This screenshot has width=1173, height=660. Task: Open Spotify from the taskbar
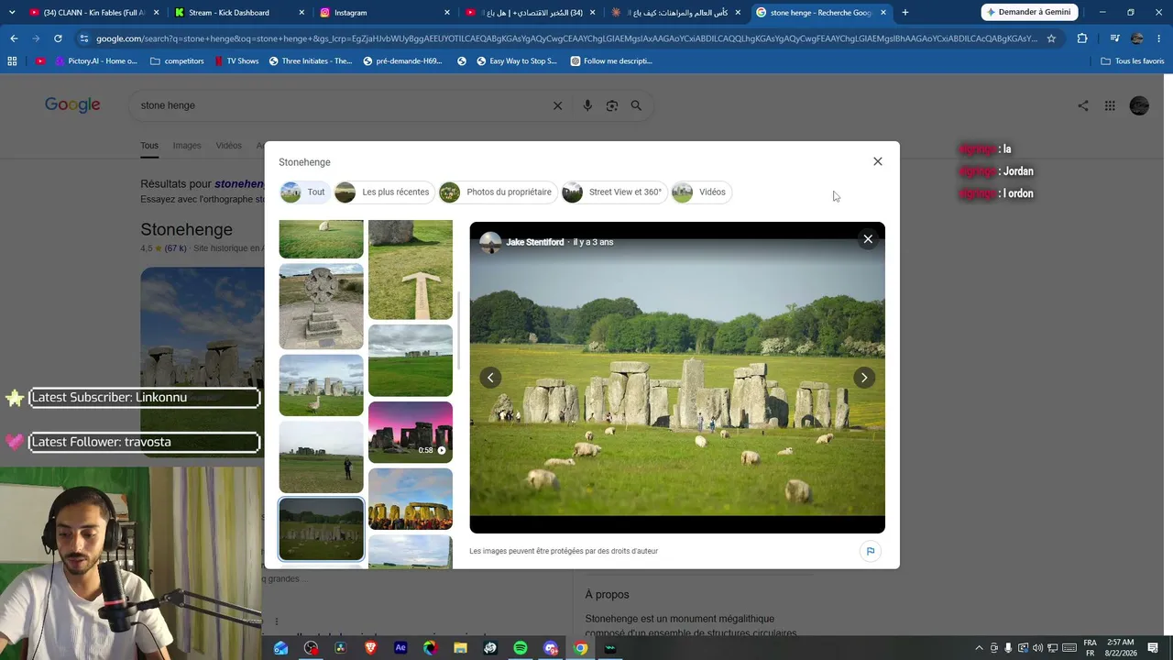[x=521, y=648]
